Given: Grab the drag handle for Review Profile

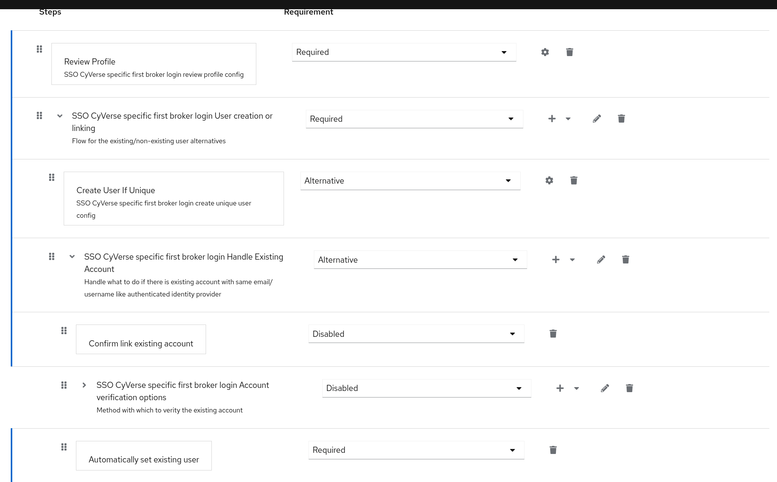Looking at the screenshot, I should (39, 49).
